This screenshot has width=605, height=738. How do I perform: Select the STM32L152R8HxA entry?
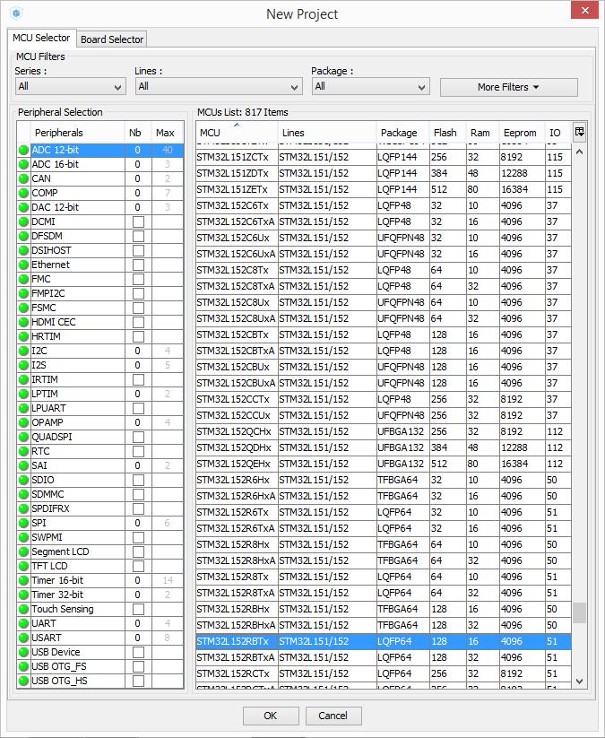384,561
